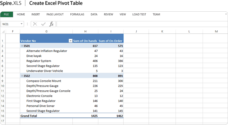Select the Personal Dive Sonar cell
Viewport: 228px width, 125px height.
[x=46, y=106]
